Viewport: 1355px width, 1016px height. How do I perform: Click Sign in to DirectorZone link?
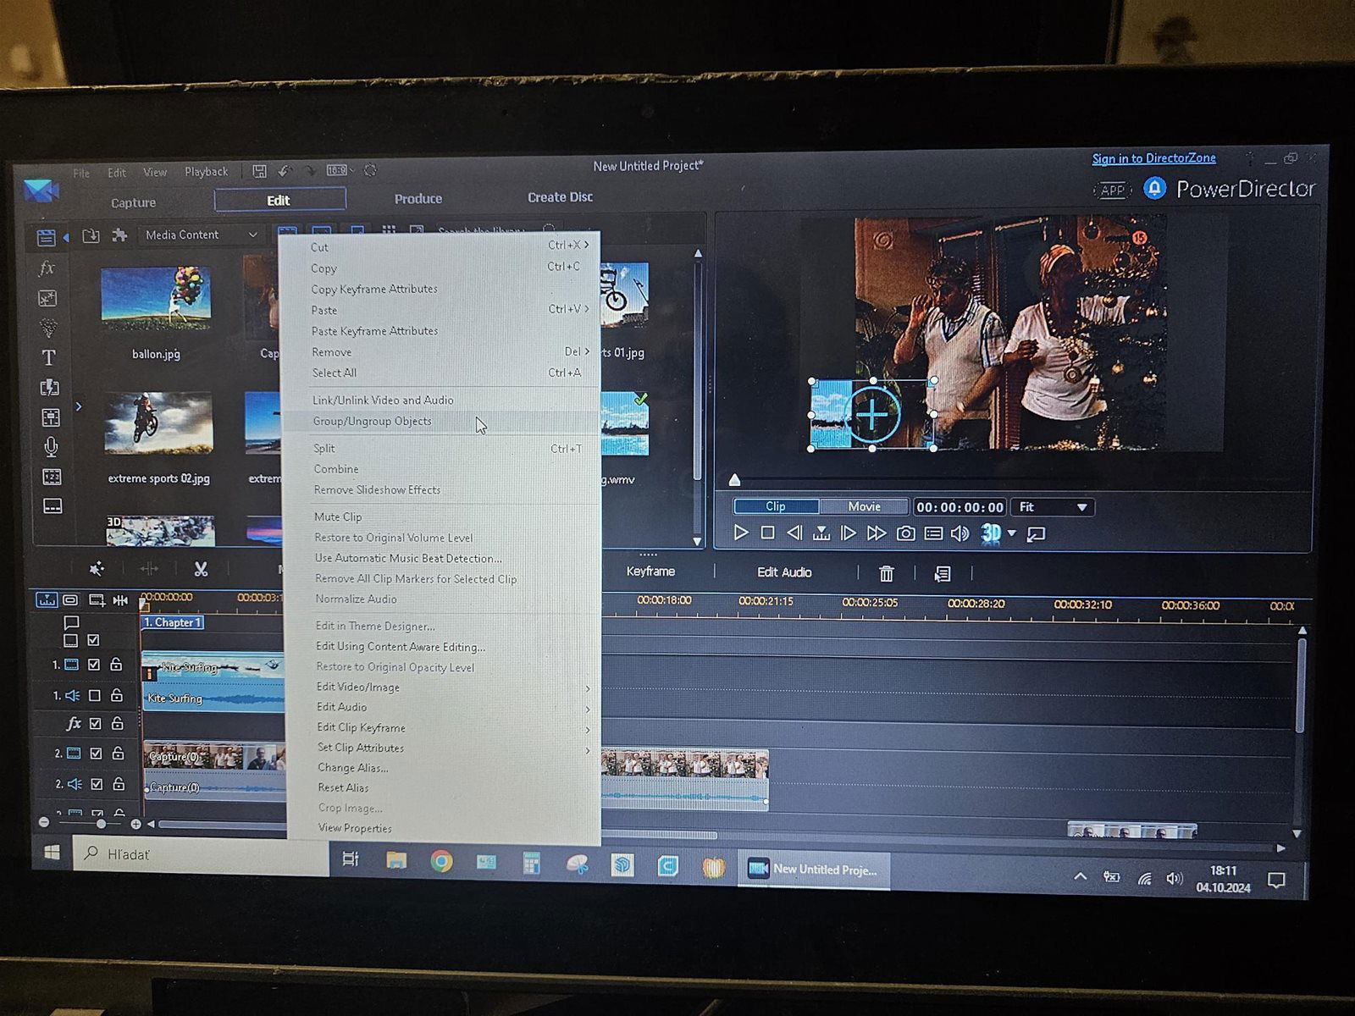tap(1153, 158)
